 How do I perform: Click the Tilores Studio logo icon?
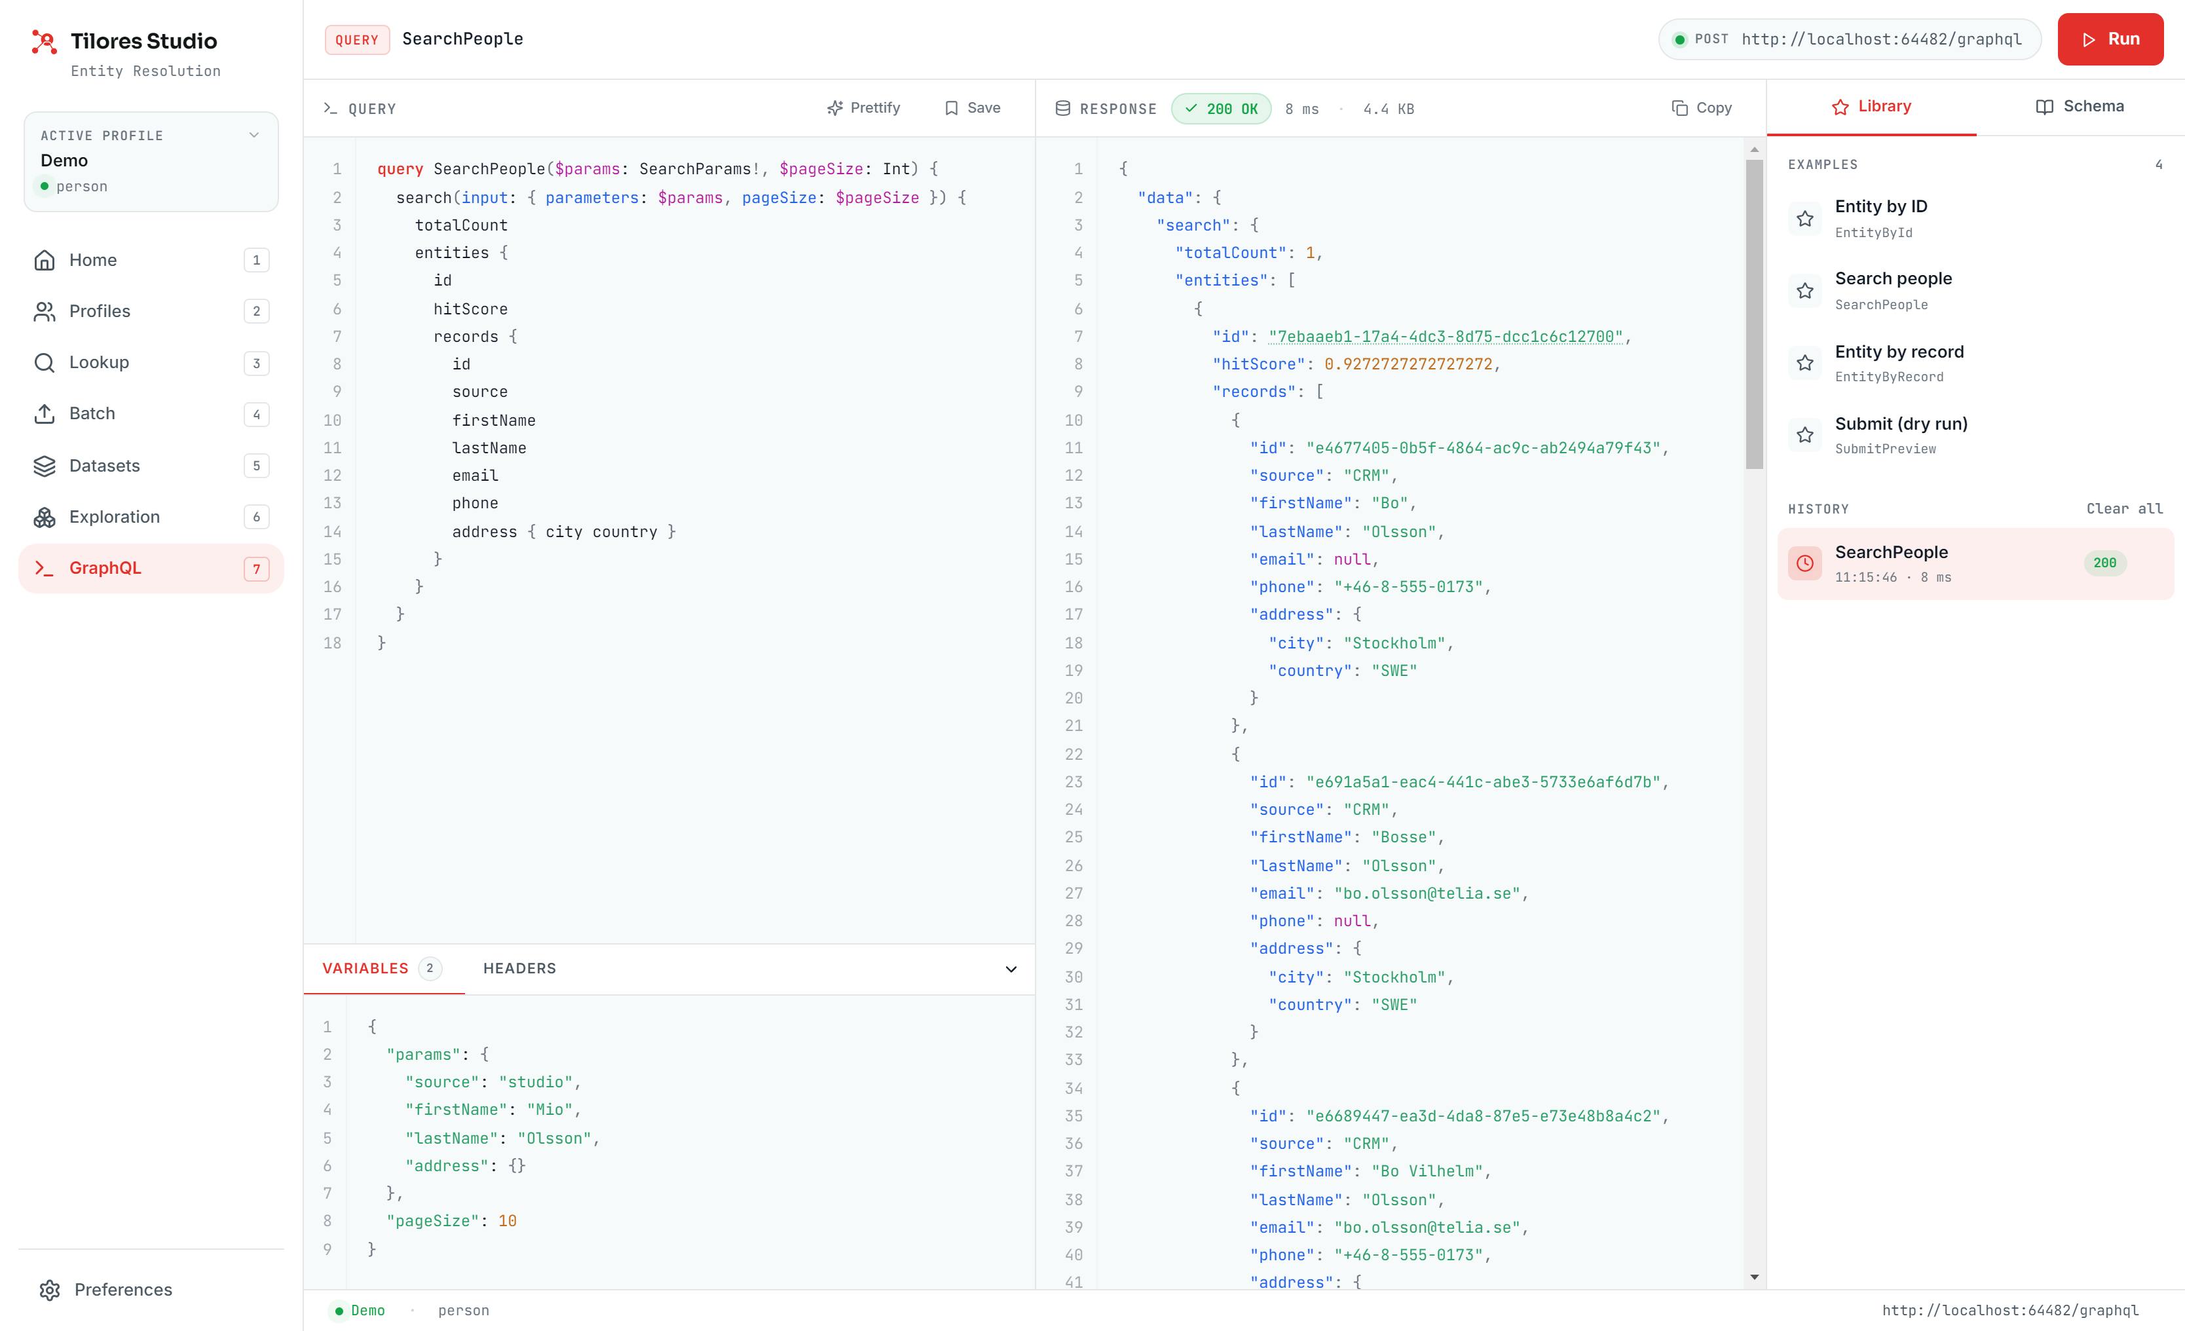point(45,42)
